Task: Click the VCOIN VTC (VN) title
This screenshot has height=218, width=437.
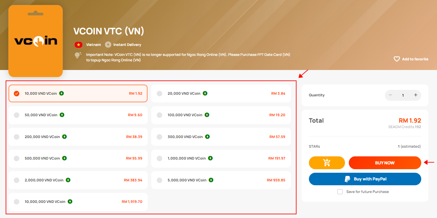Action: click(109, 31)
